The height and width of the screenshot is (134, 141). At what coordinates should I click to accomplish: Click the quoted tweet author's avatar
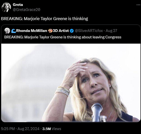click(x=7, y=31)
